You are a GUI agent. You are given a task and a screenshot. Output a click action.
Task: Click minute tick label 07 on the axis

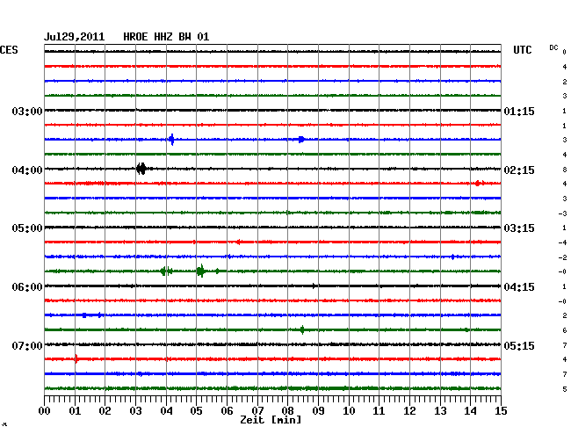pyautogui.click(x=257, y=411)
